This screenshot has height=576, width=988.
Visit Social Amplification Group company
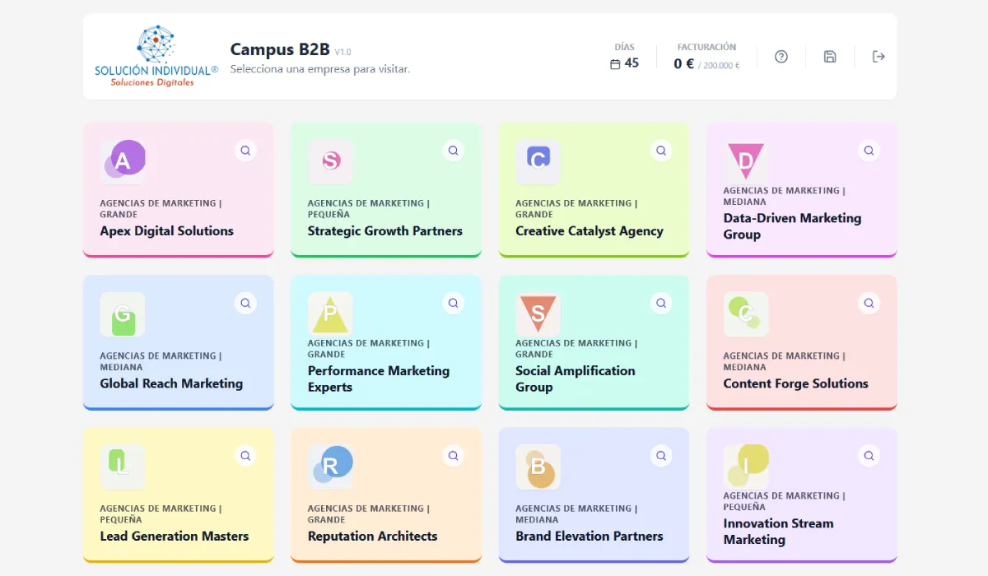point(594,342)
